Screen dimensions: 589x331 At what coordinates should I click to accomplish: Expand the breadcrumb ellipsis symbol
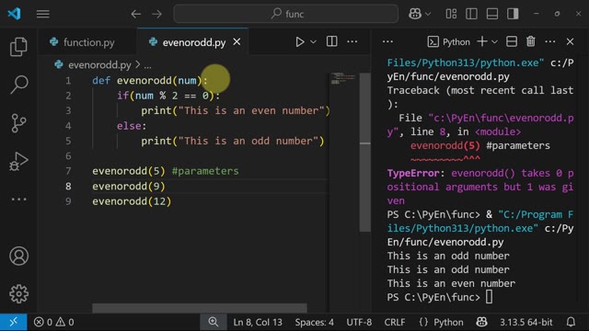click(147, 65)
